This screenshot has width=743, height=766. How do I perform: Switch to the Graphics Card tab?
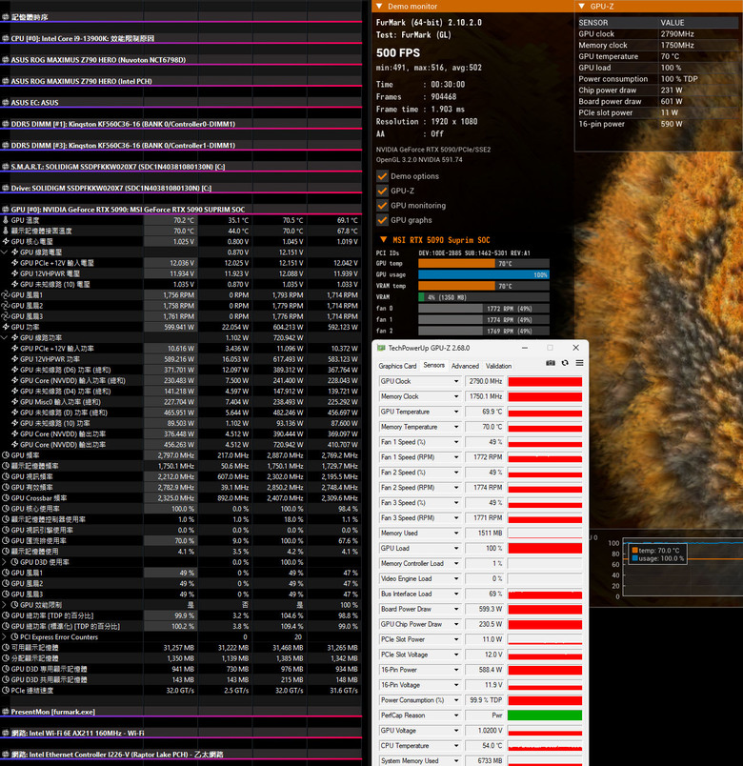(397, 366)
